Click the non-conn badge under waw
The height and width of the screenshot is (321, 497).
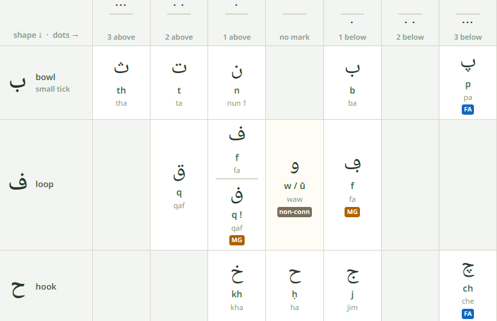pyautogui.click(x=295, y=212)
